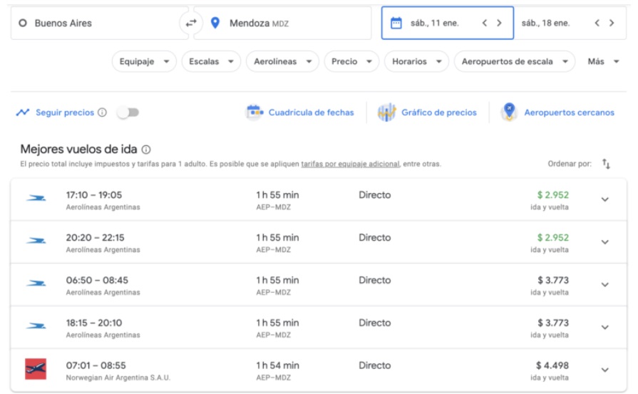Viewport: 638px width, 394px height.
Task: Open tarifas por equipaje adicional link
Action: pyautogui.click(x=350, y=165)
